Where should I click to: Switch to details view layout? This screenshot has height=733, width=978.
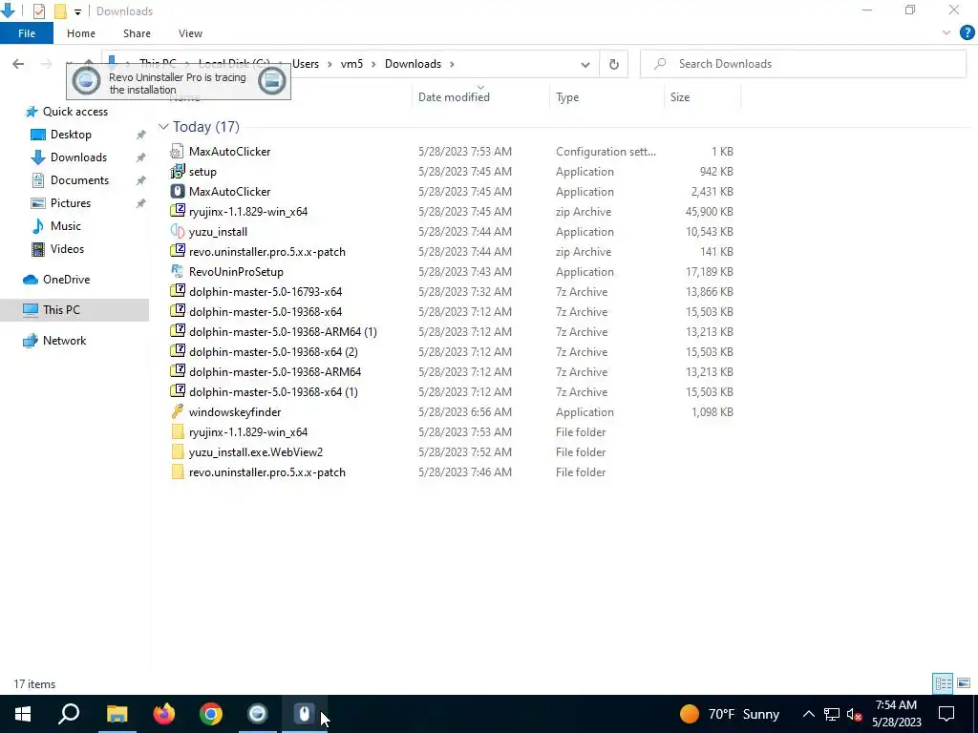click(943, 683)
